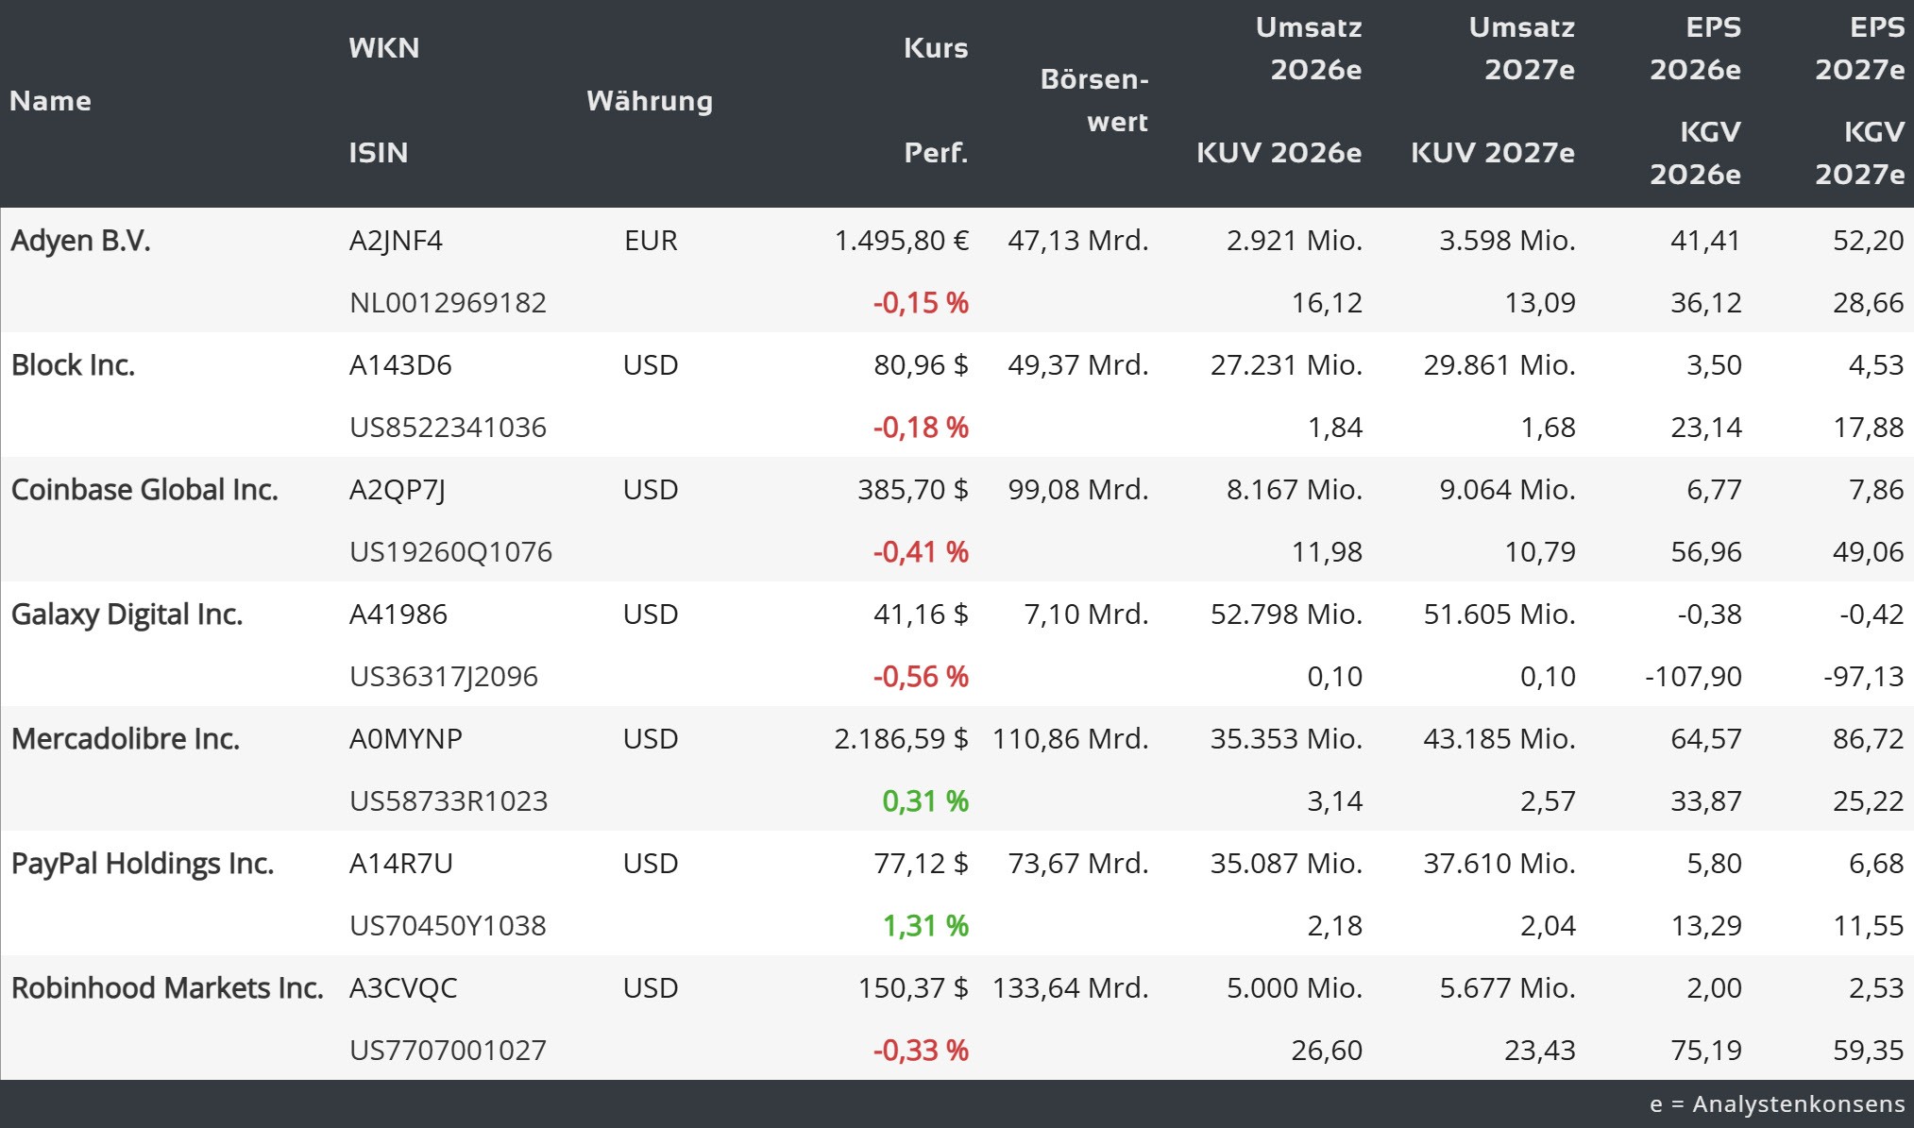This screenshot has height=1128, width=1914.
Task: Select Robinhood Markets Inc. entry
Action: click(x=166, y=988)
